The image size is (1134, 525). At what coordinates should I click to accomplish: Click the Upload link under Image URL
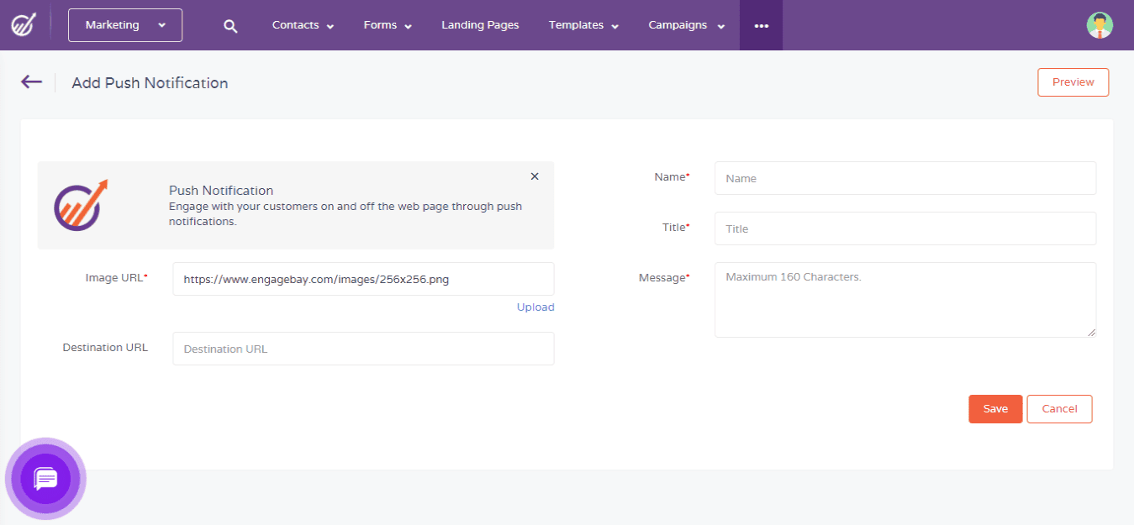(x=535, y=307)
